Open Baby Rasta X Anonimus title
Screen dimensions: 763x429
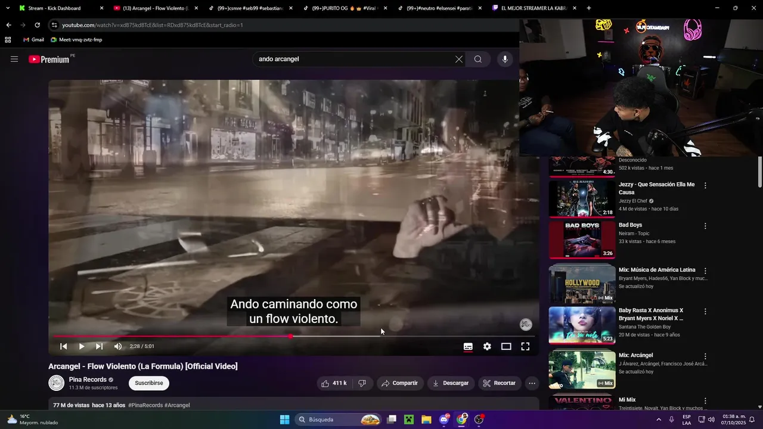651,314
